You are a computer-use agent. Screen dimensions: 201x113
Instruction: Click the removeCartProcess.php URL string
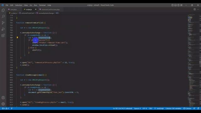(48, 62)
